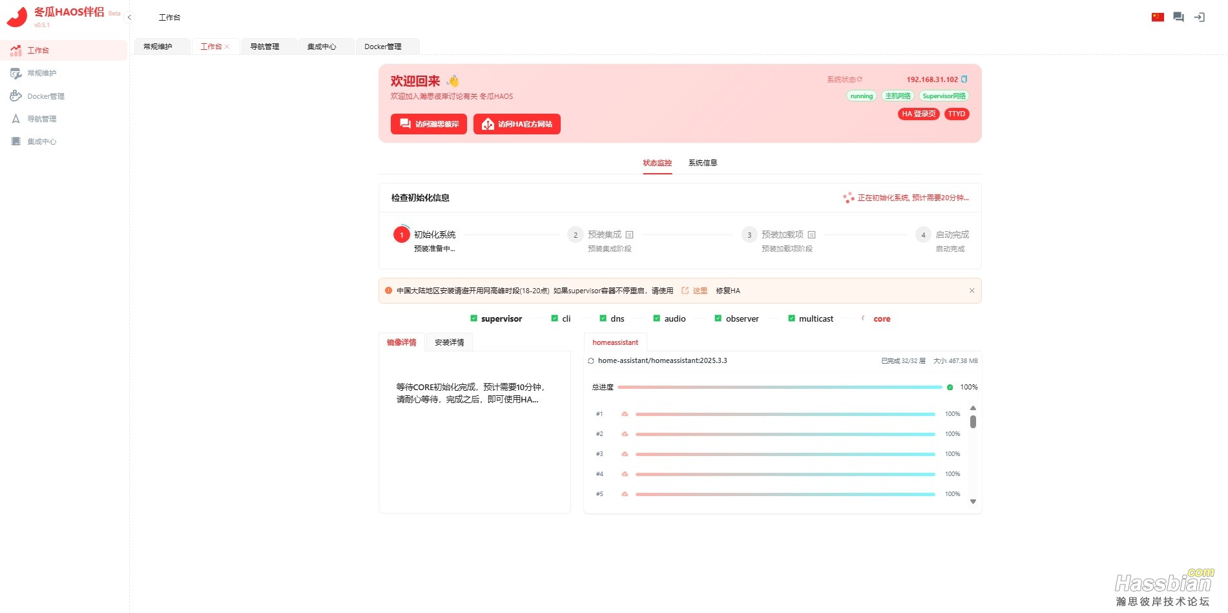This screenshot has height=613, width=1228.
Task: Dismiss the orange notice banner
Action: point(972,291)
